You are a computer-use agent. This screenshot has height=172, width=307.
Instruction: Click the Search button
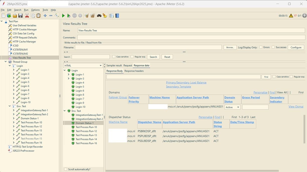[153, 57]
